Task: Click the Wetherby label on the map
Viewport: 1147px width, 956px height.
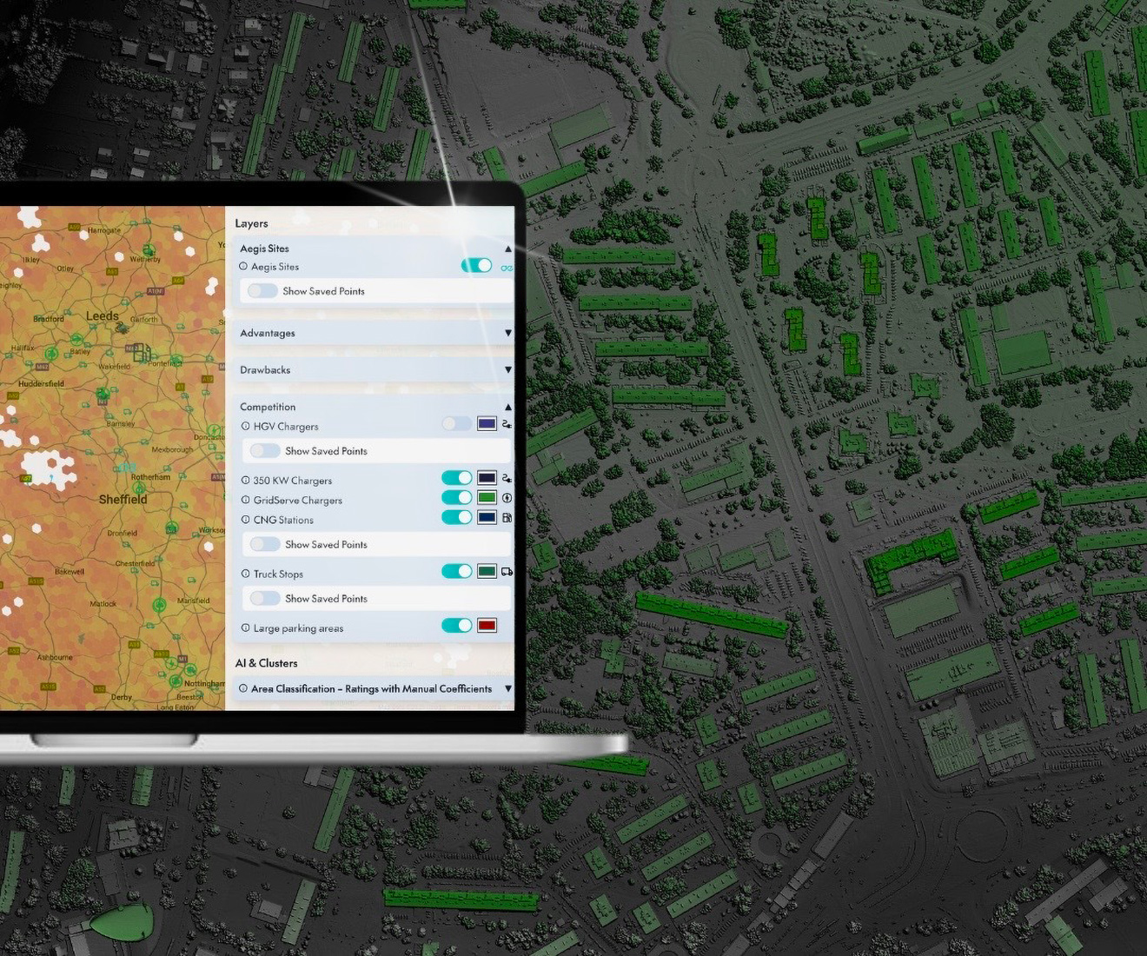Action: (x=145, y=259)
